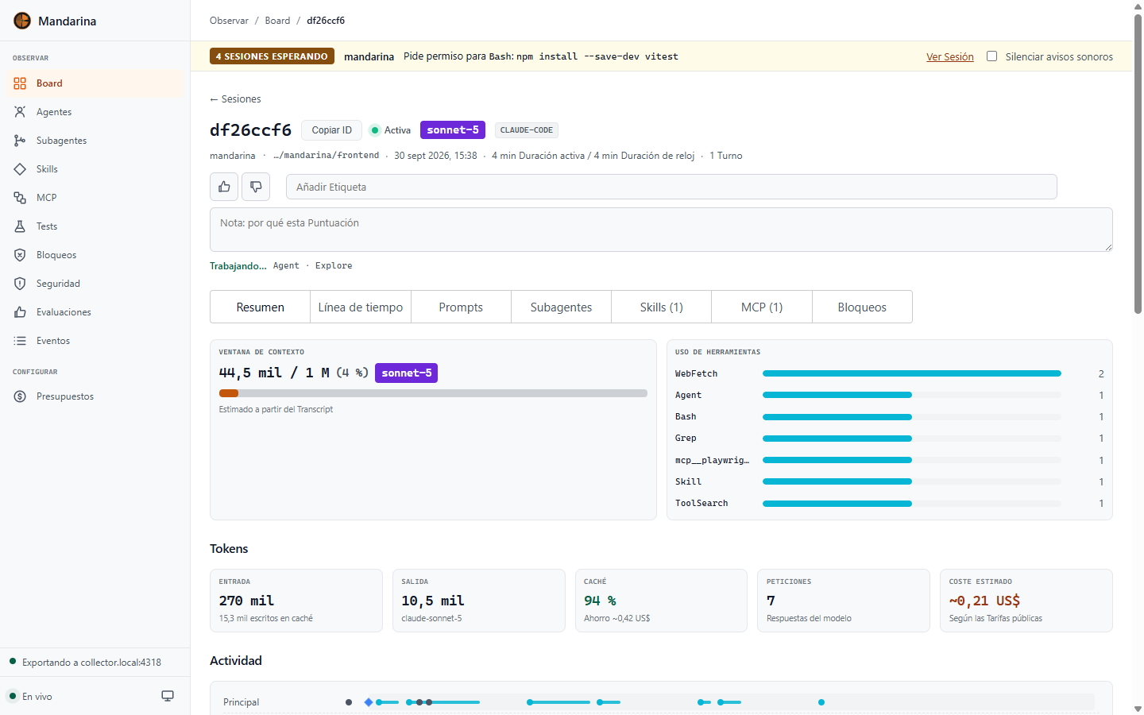This screenshot has width=1144, height=715.
Task: Follow the Ver Sesión link
Action: click(x=949, y=56)
